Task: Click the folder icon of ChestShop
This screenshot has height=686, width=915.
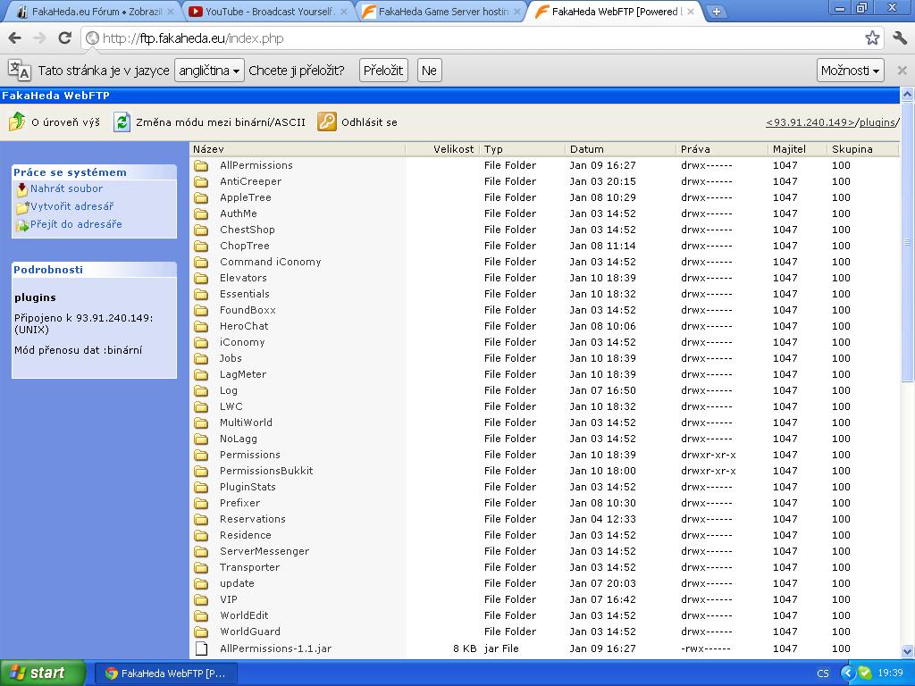Action: [x=201, y=230]
